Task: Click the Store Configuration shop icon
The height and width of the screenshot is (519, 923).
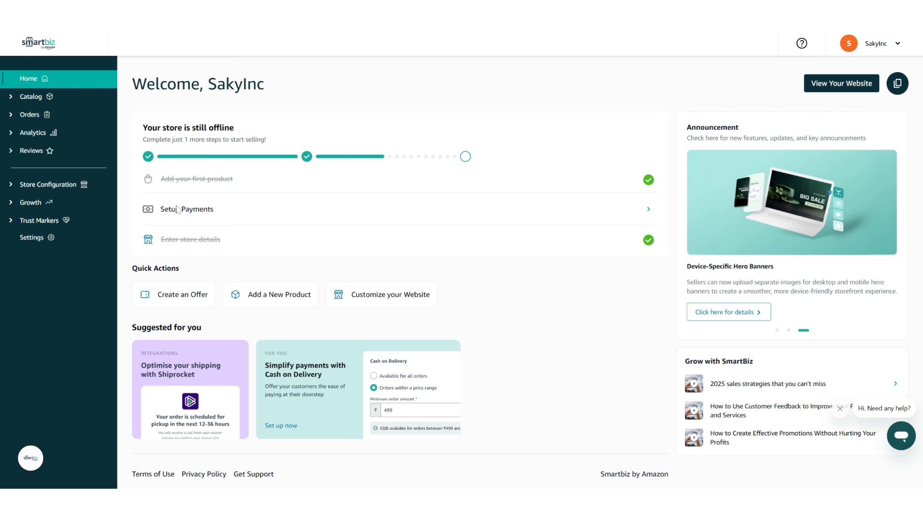Action: point(84,185)
